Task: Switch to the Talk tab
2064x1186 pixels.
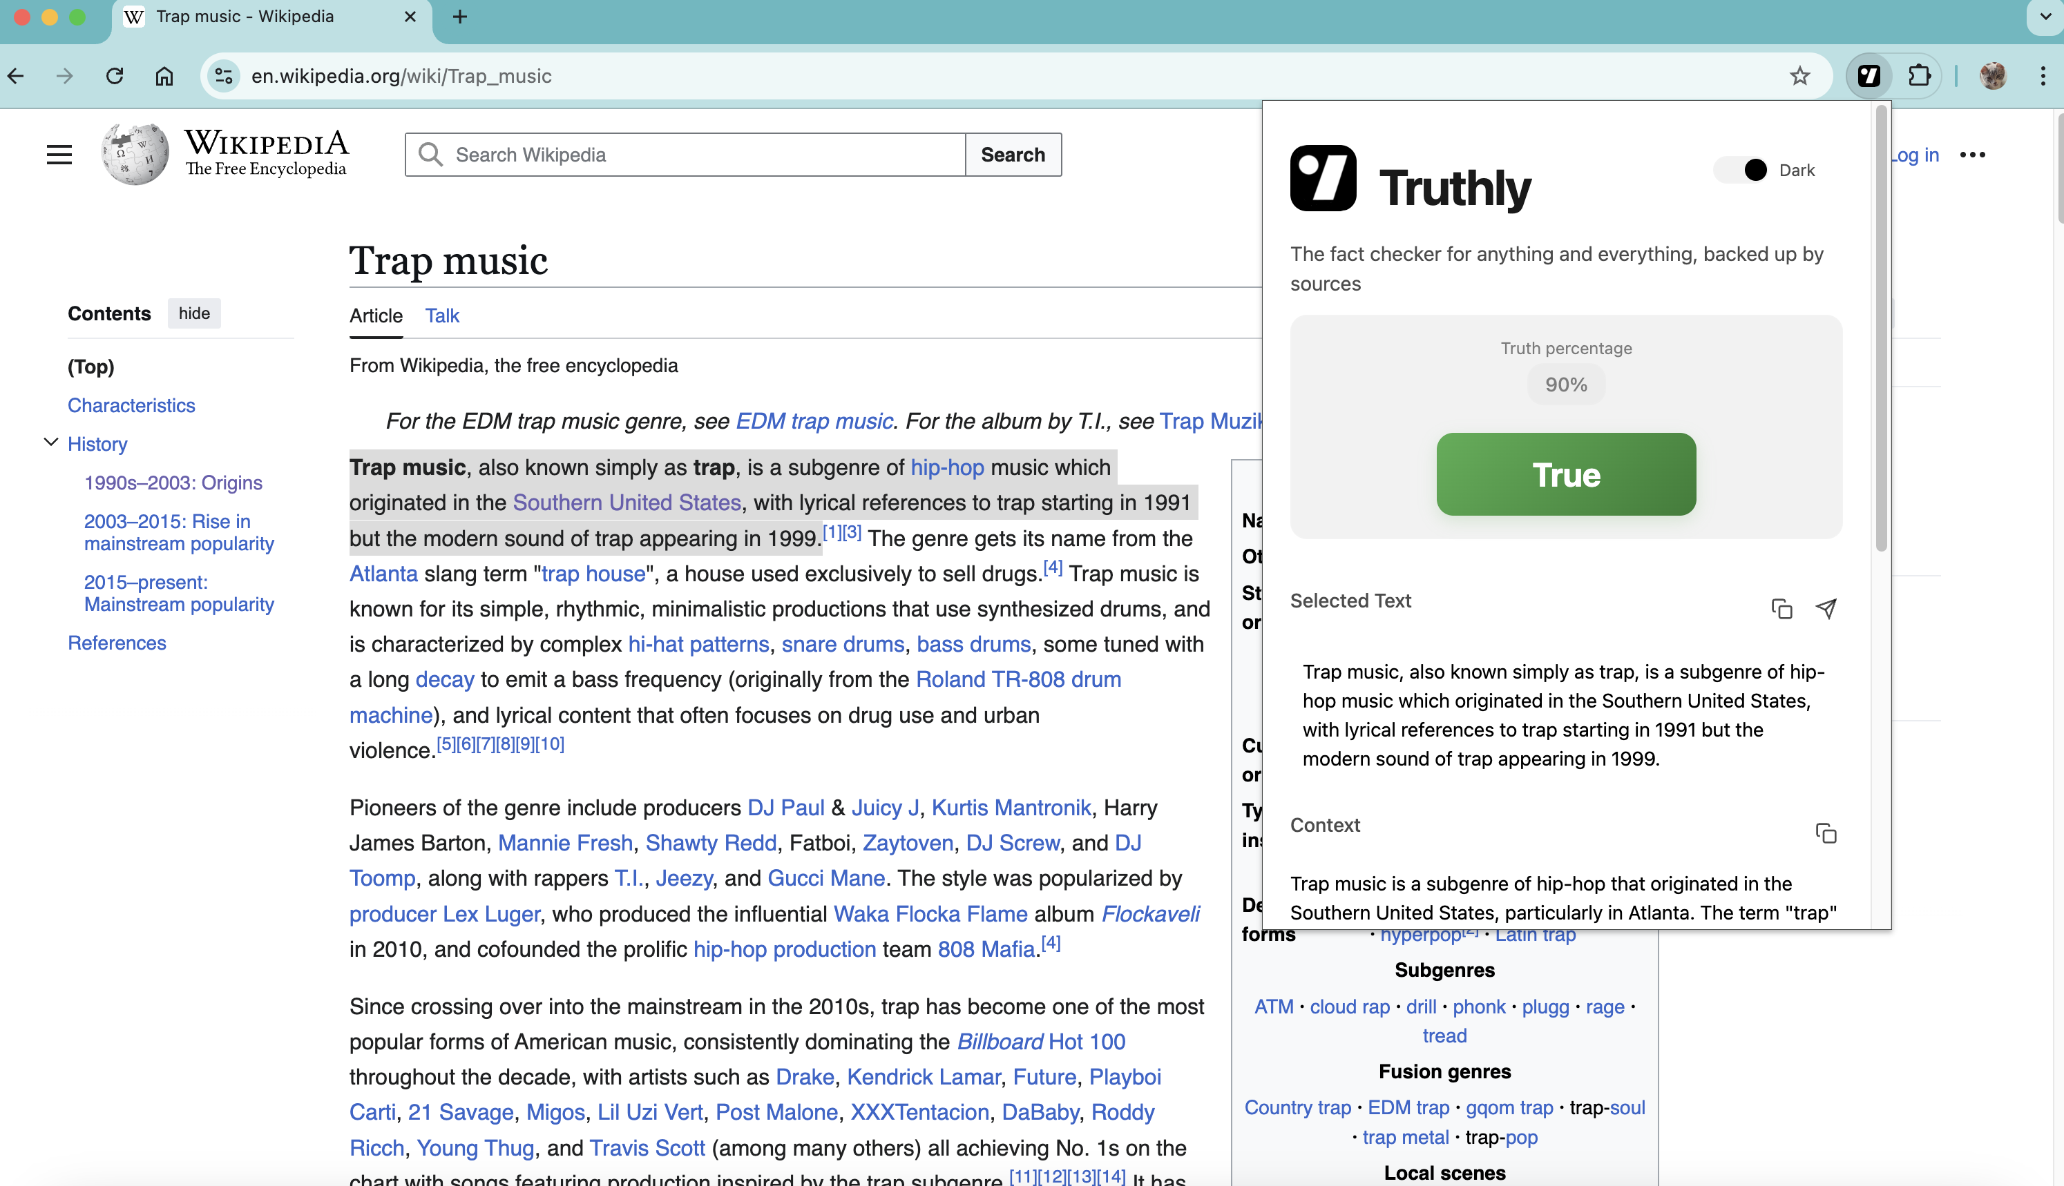Action: 441,316
